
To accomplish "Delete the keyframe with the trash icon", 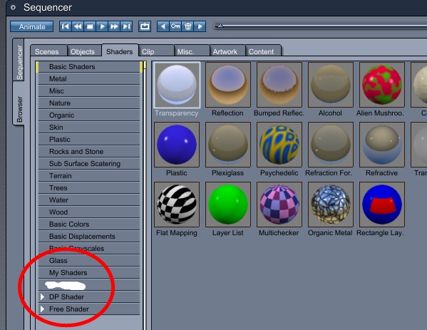I will [x=187, y=26].
